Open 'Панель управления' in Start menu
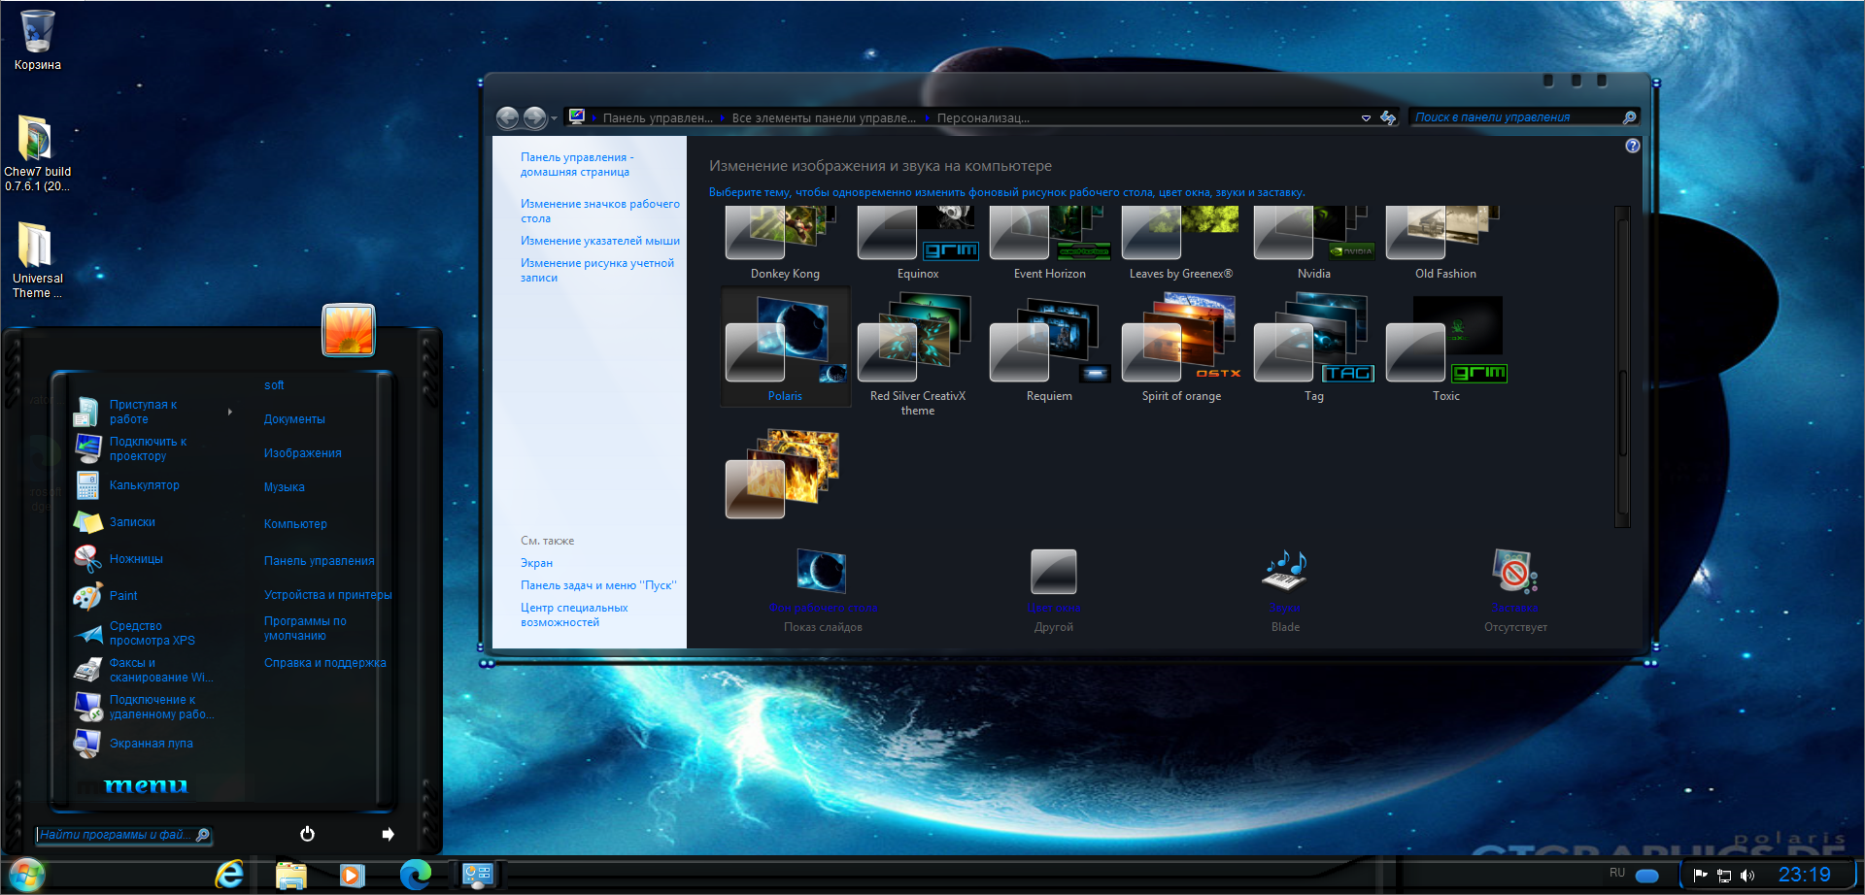The image size is (1865, 895). point(319,561)
